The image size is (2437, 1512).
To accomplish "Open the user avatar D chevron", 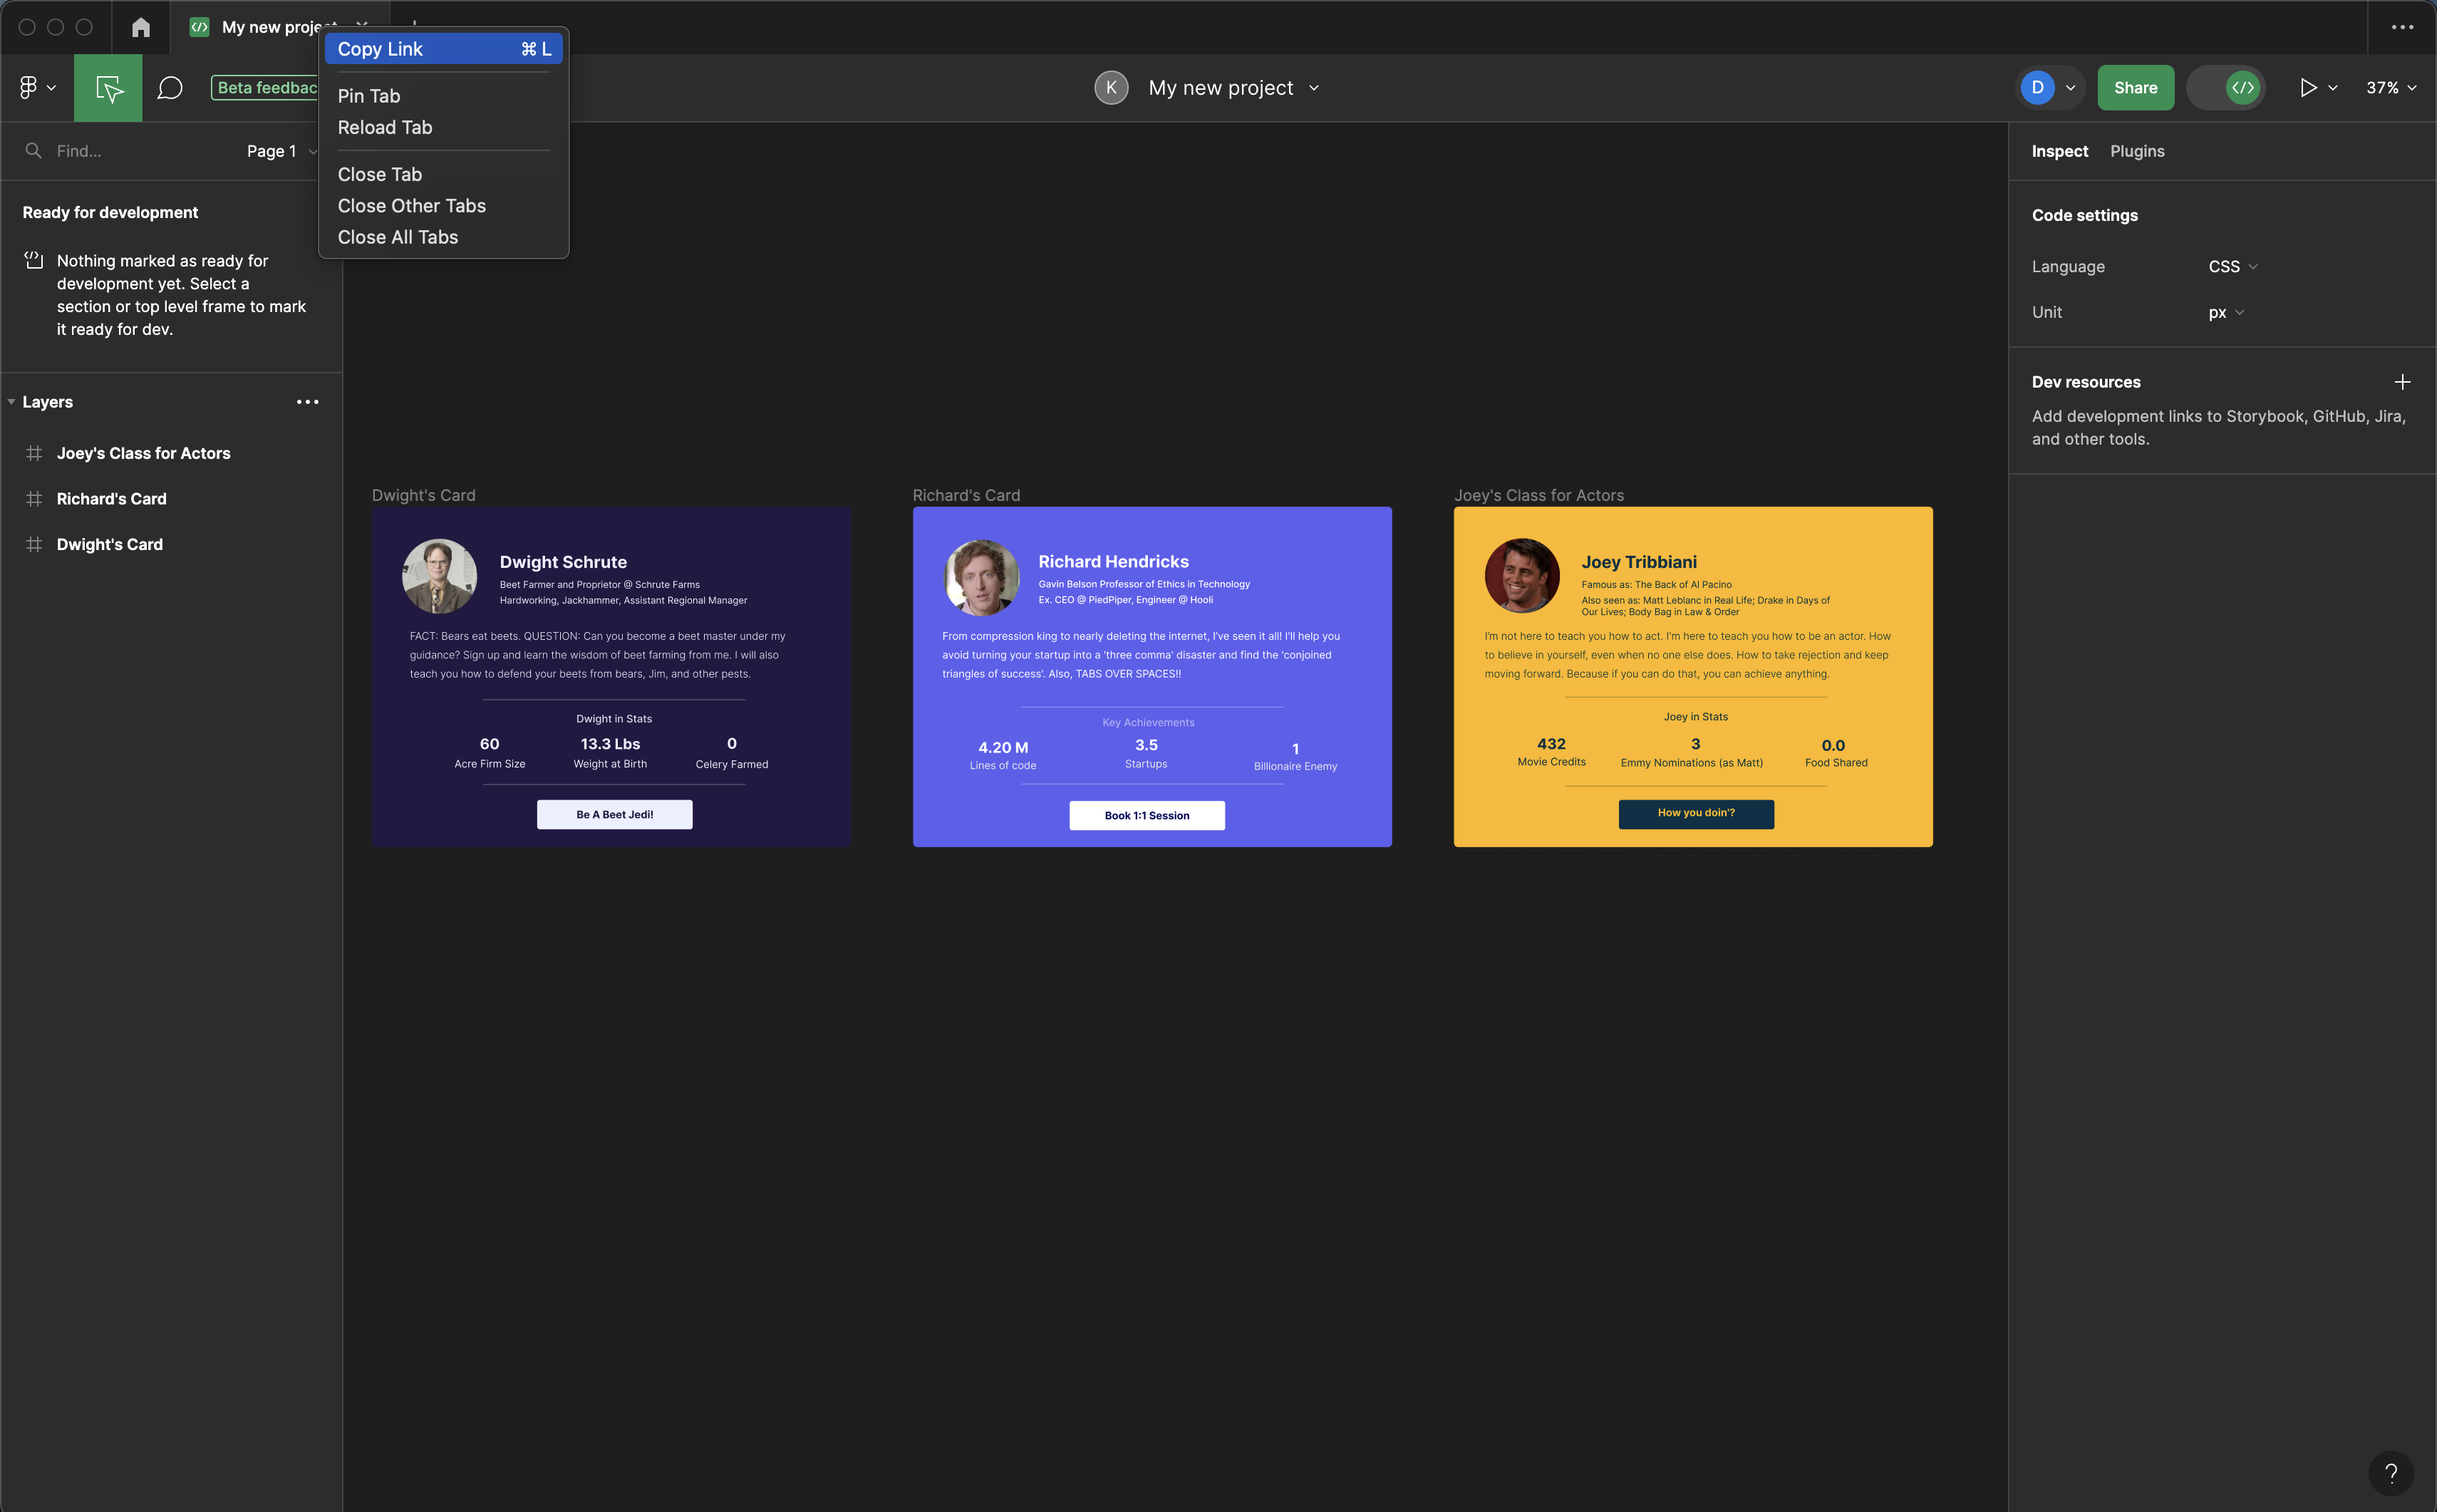I will 2071,88.
